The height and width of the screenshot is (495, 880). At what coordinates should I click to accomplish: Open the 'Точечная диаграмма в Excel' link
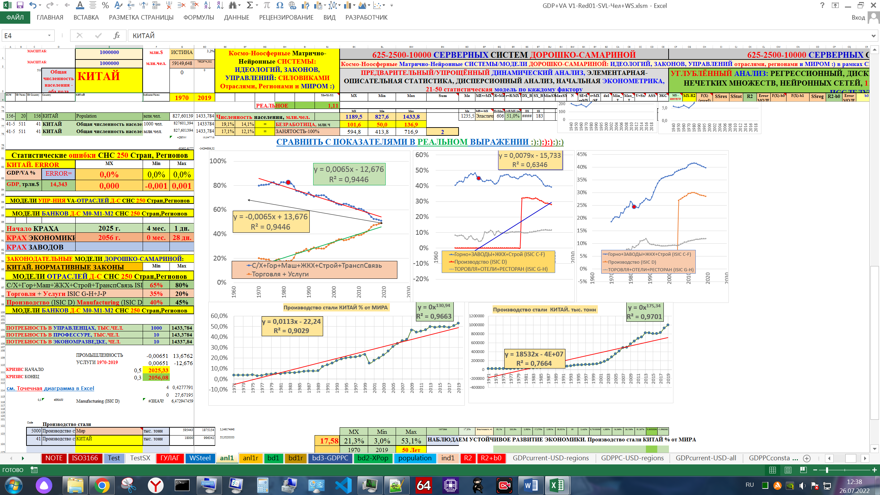click(x=50, y=388)
